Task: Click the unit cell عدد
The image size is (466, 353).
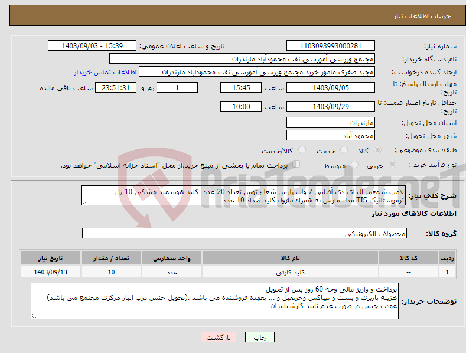Action: [x=172, y=272]
